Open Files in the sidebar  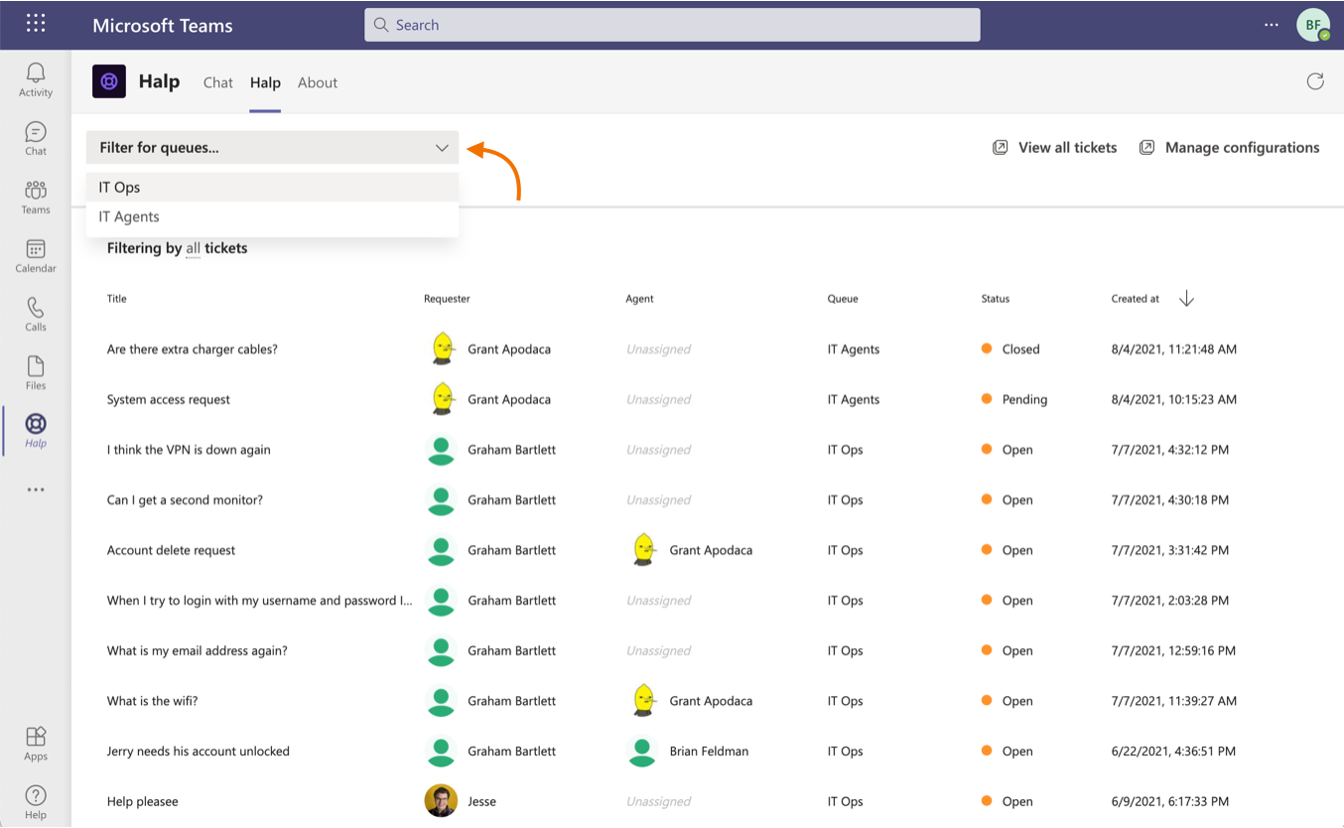click(36, 372)
